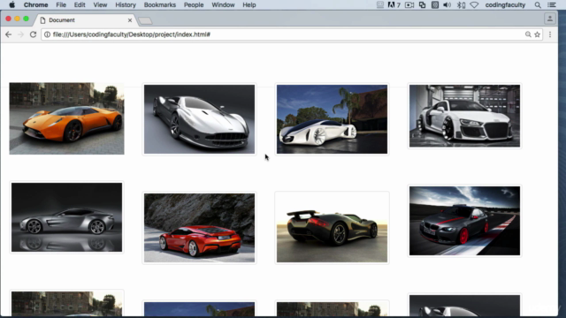This screenshot has width=566, height=318.
Task: Click the keyboard input menu bar icon
Action: coord(380,4)
